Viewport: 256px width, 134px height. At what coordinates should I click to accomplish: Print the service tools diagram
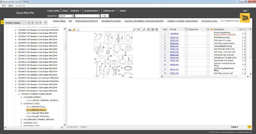(70, 30)
